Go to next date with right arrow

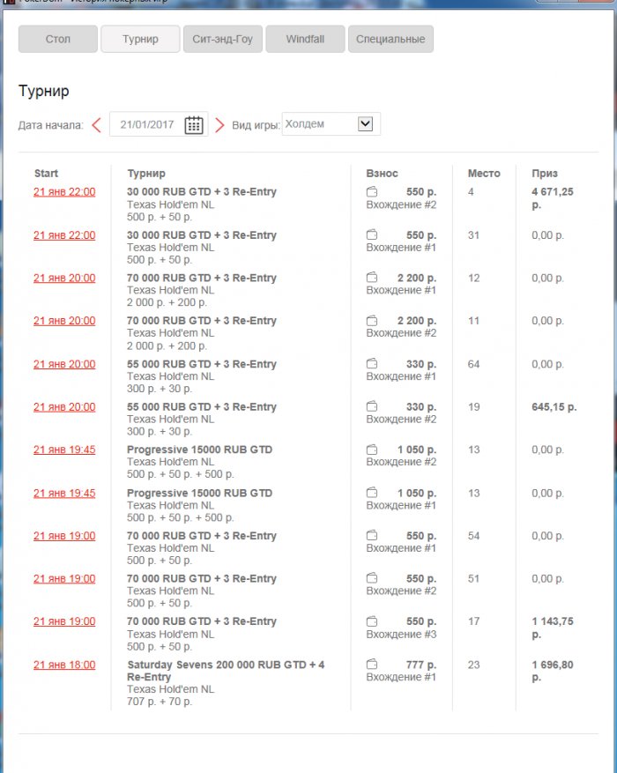pyautogui.click(x=219, y=125)
